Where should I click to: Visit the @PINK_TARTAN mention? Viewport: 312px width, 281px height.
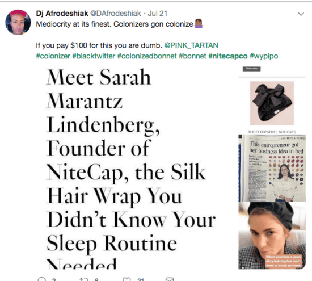click(x=191, y=45)
